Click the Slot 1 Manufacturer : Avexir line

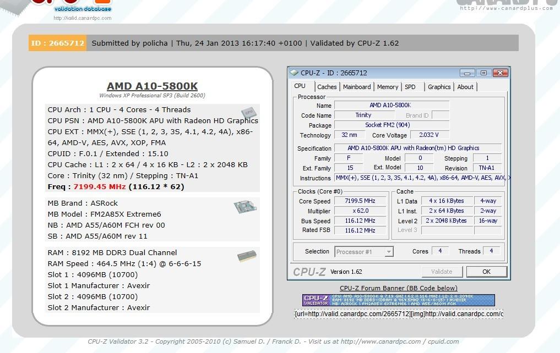pyautogui.click(x=99, y=285)
